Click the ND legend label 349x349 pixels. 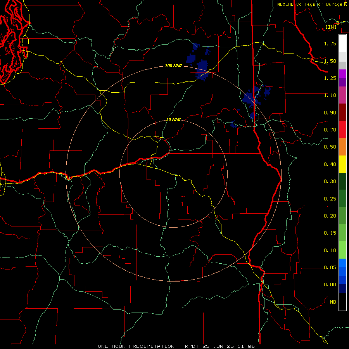point(333,302)
